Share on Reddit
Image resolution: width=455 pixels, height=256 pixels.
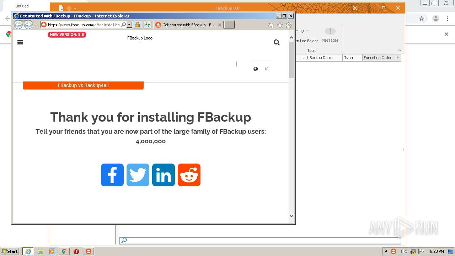point(189,175)
